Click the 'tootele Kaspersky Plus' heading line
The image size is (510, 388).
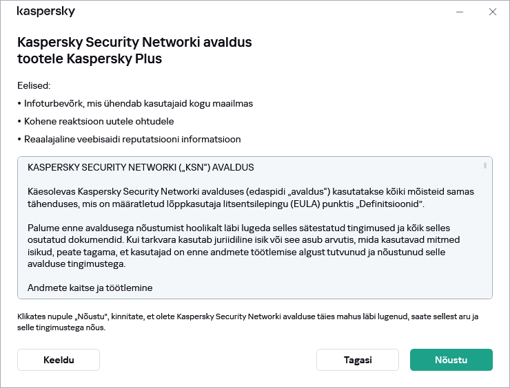[90, 58]
